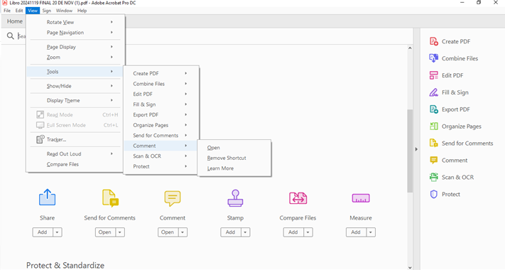Open dropdown arrow beside Share Add button
This screenshot has height=270, width=505.
click(x=58, y=232)
